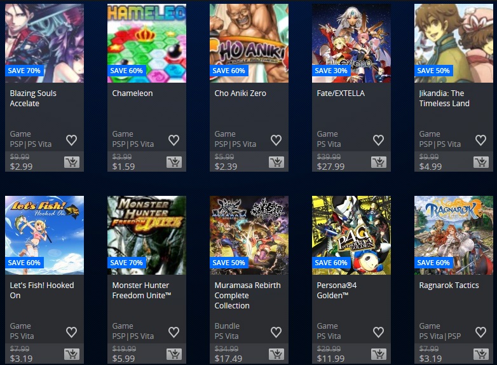Add Blazing Souls Accelate to cart
This screenshot has width=497, height=365.
point(72,162)
